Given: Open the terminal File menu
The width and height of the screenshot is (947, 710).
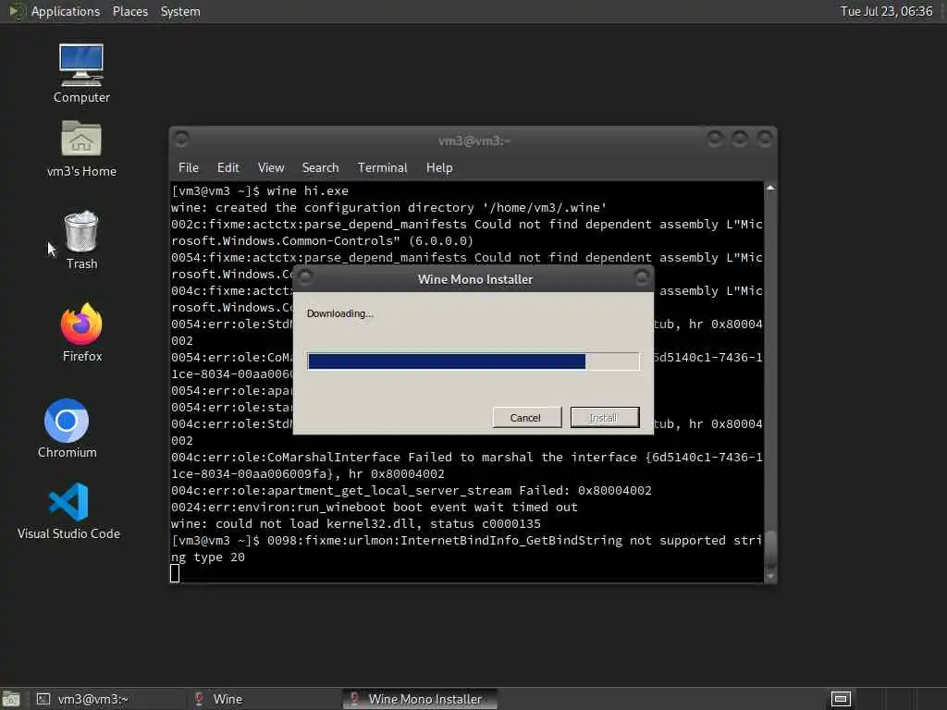Looking at the screenshot, I should pyautogui.click(x=189, y=168).
